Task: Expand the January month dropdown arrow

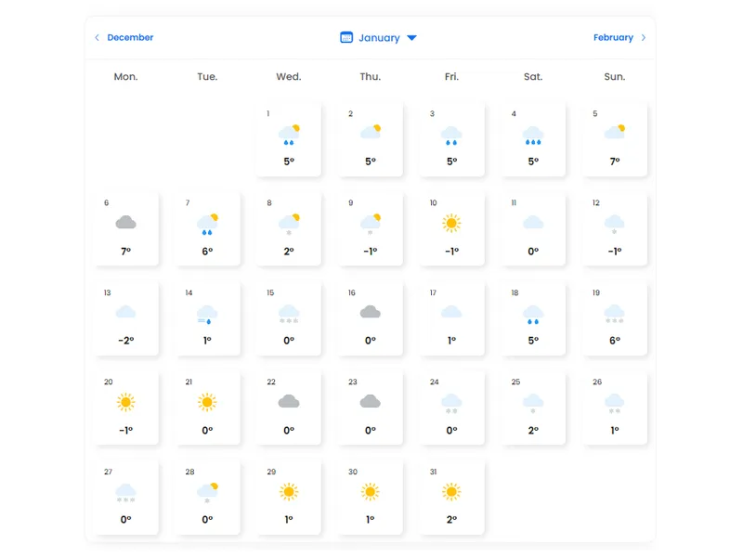Action: click(411, 38)
